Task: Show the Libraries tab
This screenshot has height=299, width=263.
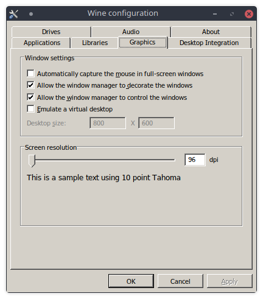Action: (95, 43)
